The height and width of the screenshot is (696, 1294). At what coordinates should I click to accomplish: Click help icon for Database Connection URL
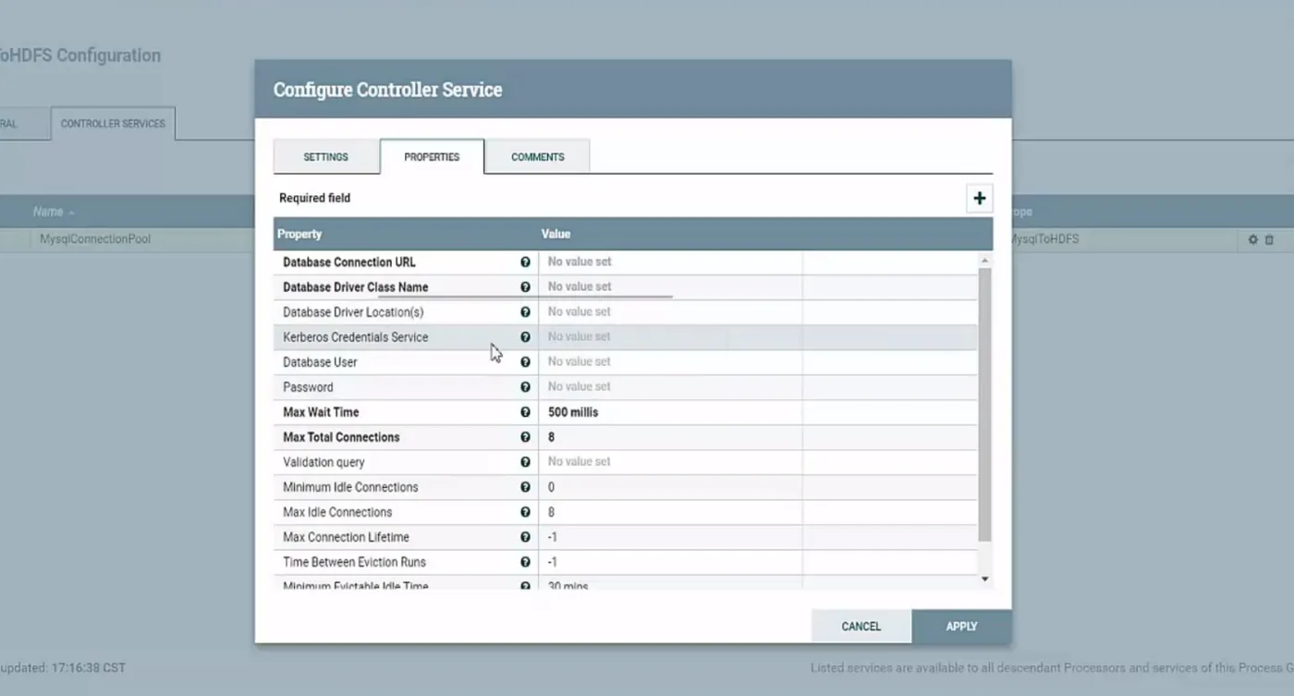525,263
